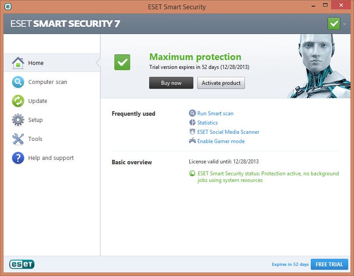
Task: Open the Run Smart scan link
Action: pos(215,113)
